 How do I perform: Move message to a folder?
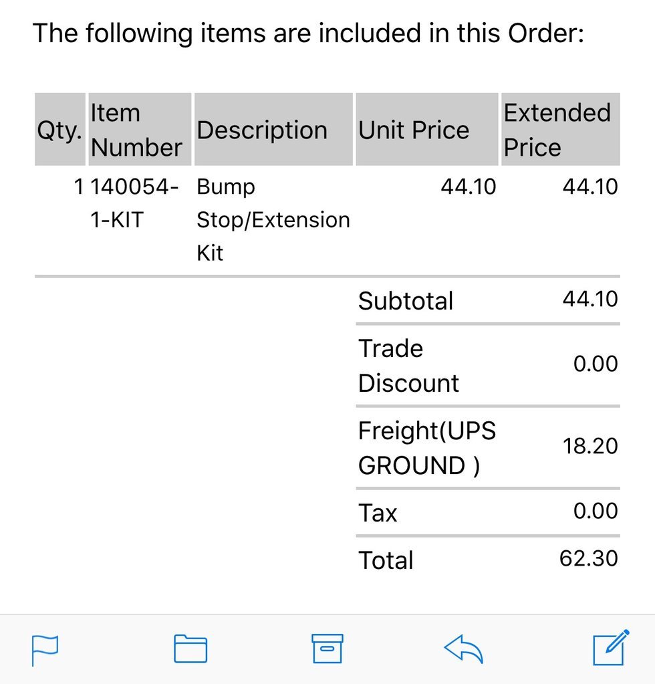tap(190, 649)
